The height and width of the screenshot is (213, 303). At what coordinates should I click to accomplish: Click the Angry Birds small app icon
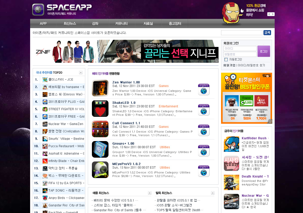point(45,198)
